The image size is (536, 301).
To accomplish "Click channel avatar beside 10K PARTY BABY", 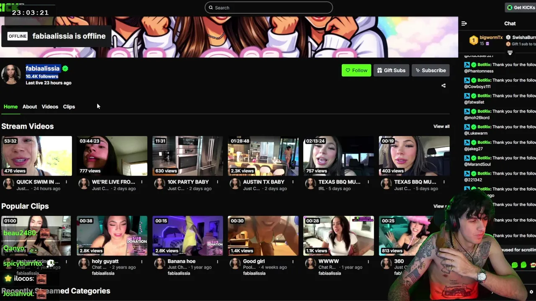I will point(159,184).
